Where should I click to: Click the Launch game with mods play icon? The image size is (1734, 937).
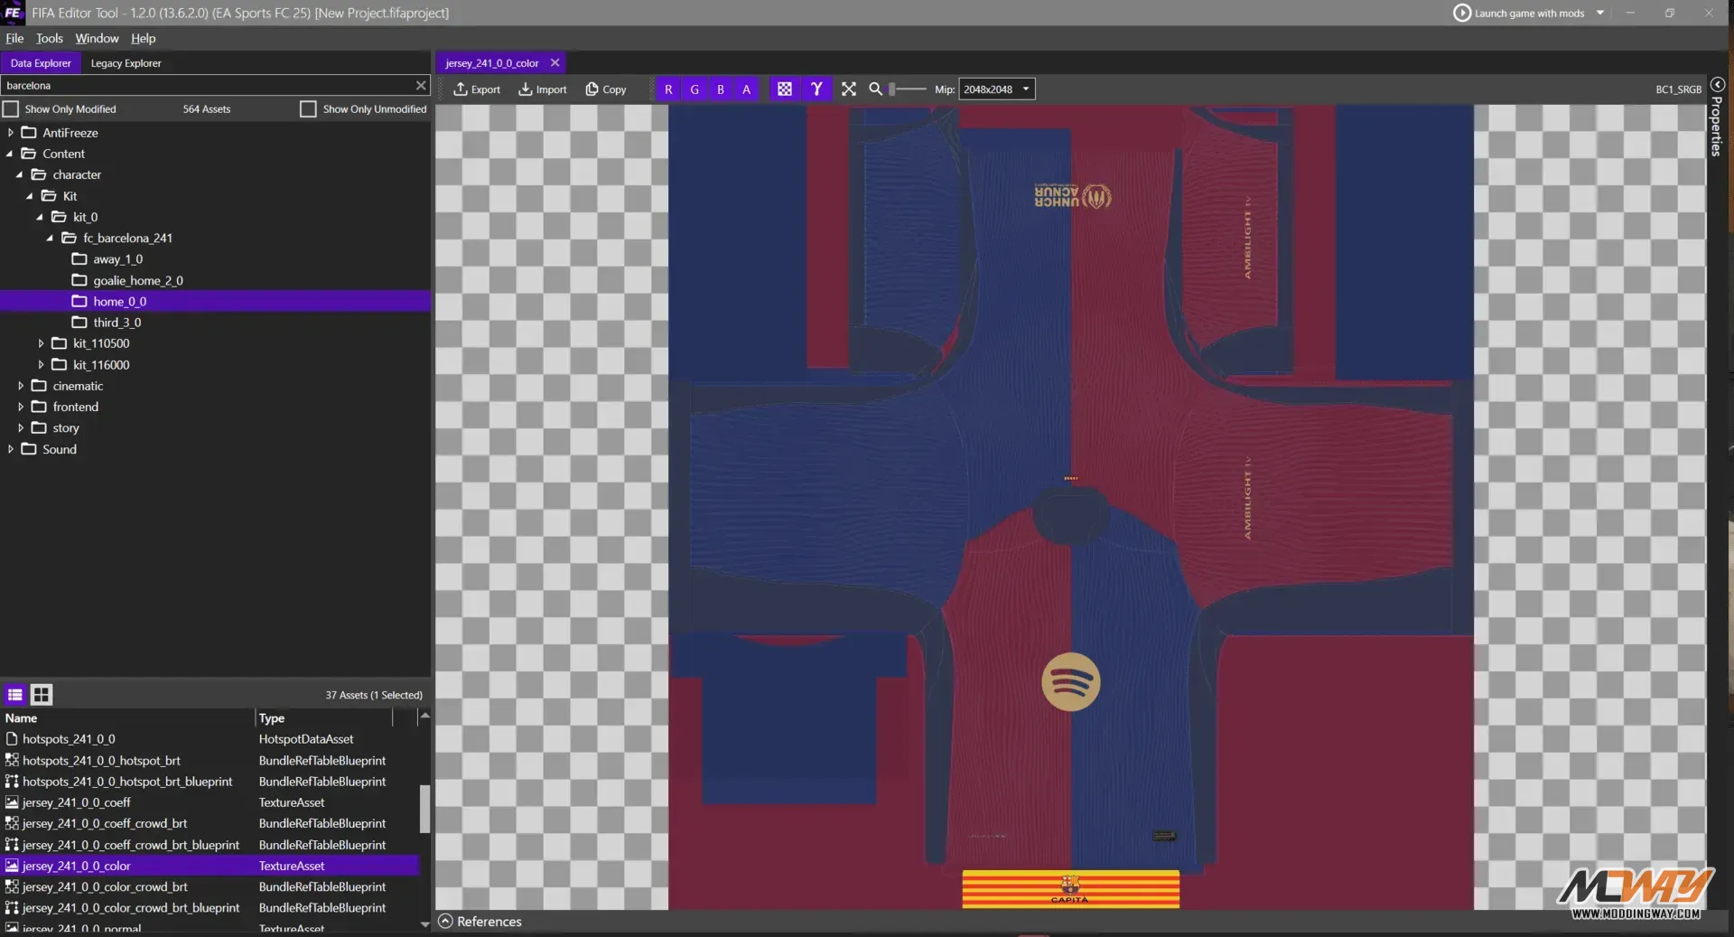pyautogui.click(x=1461, y=13)
